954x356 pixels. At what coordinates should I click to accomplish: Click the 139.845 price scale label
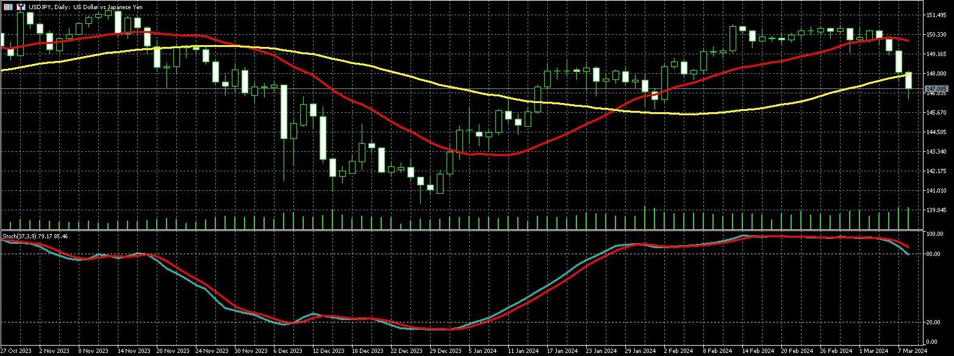tap(936, 210)
